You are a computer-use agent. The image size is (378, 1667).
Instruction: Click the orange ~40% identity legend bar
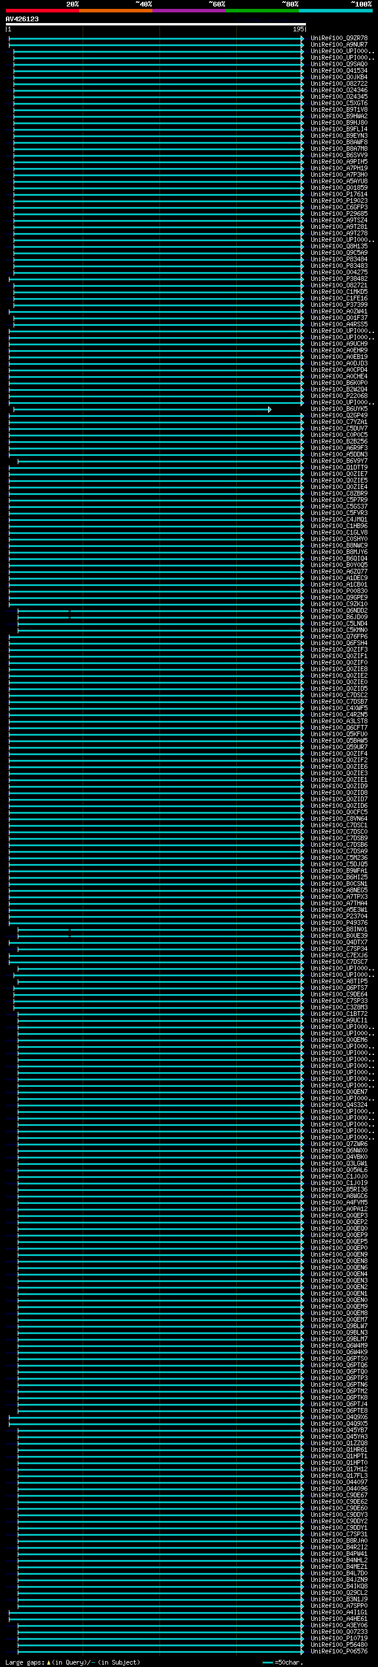coord(116,11)
